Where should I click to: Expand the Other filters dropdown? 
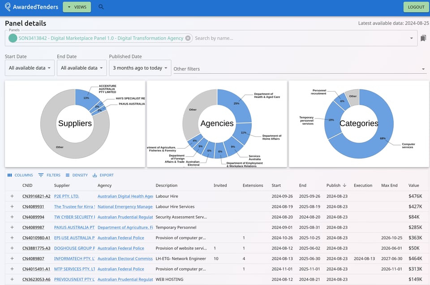coord(423,69)
